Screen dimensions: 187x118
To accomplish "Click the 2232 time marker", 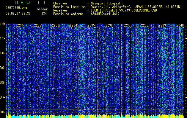I will 38,25.
